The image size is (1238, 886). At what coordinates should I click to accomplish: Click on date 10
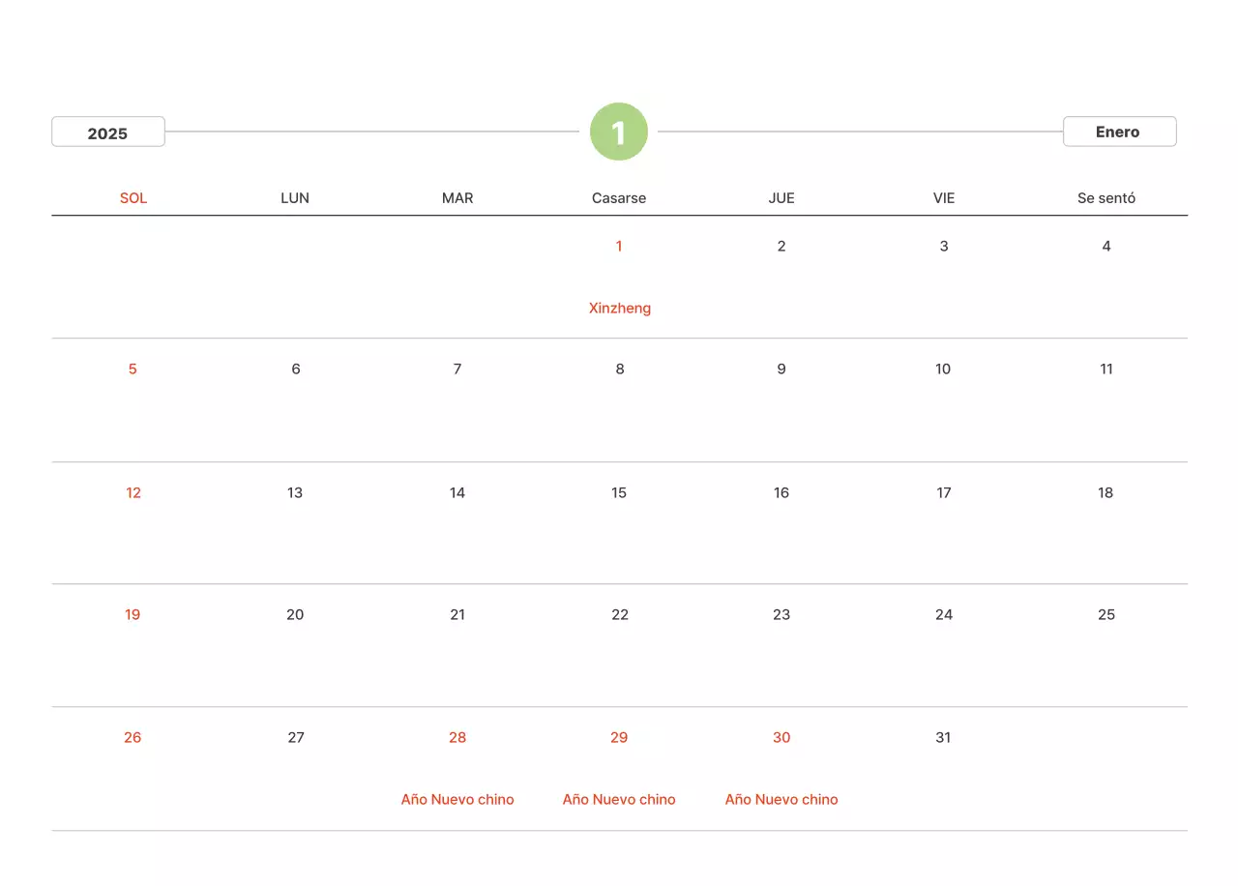click(x=943, y=369)
